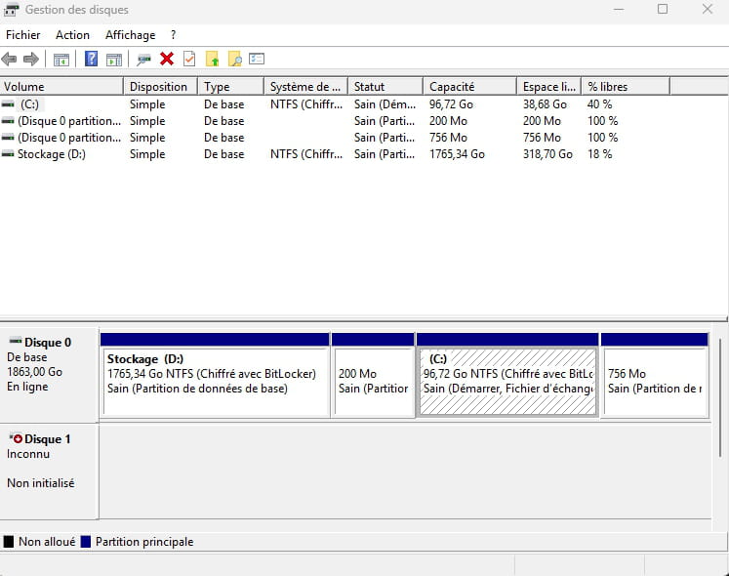
Task: Open the Action menu
Action: pyautogui.click(x=72, y=34)
